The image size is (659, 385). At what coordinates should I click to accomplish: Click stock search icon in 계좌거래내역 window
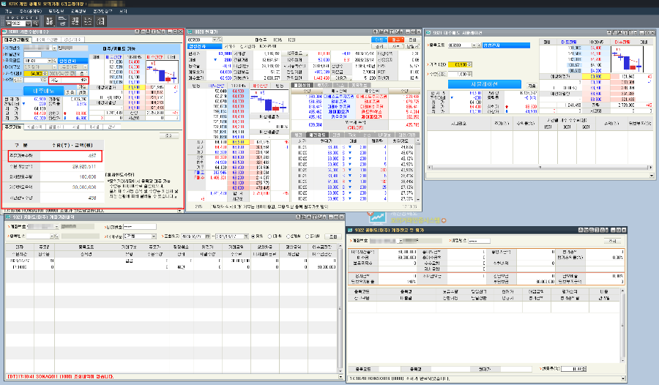(x=56, y=236)
